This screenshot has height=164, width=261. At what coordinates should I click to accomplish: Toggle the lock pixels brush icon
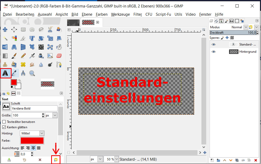pyautogui.click(x=222, y=38)
